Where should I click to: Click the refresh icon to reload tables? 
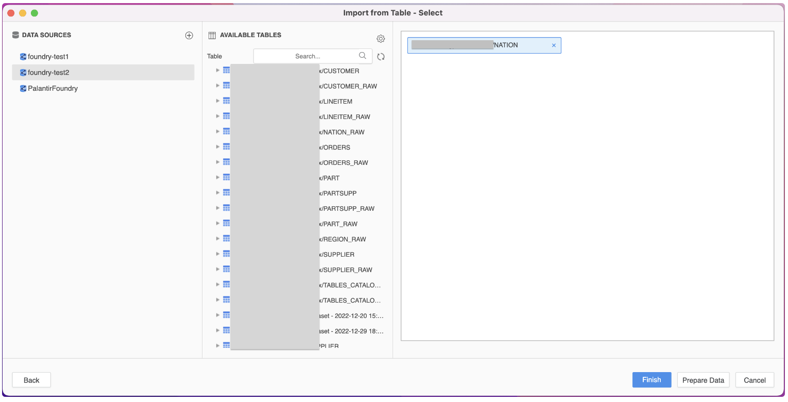pyautogui.click(x=381, y=56)
